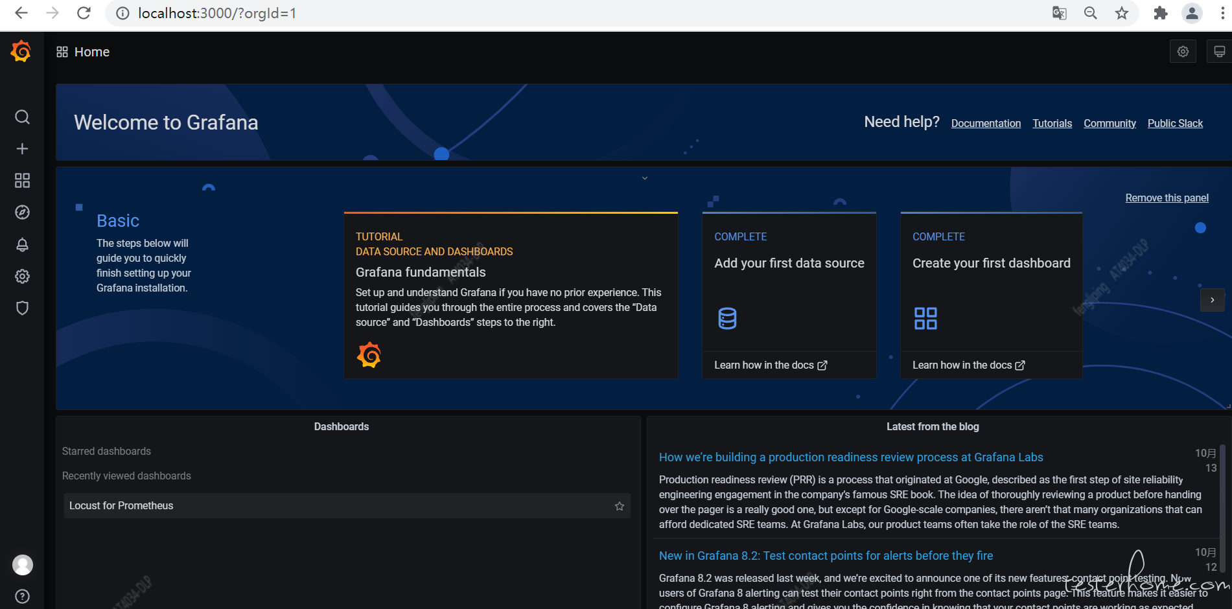This screenshot has width=1232, height=609.
Task: Click the Recently viewed dashboards label
Action: 126,476
